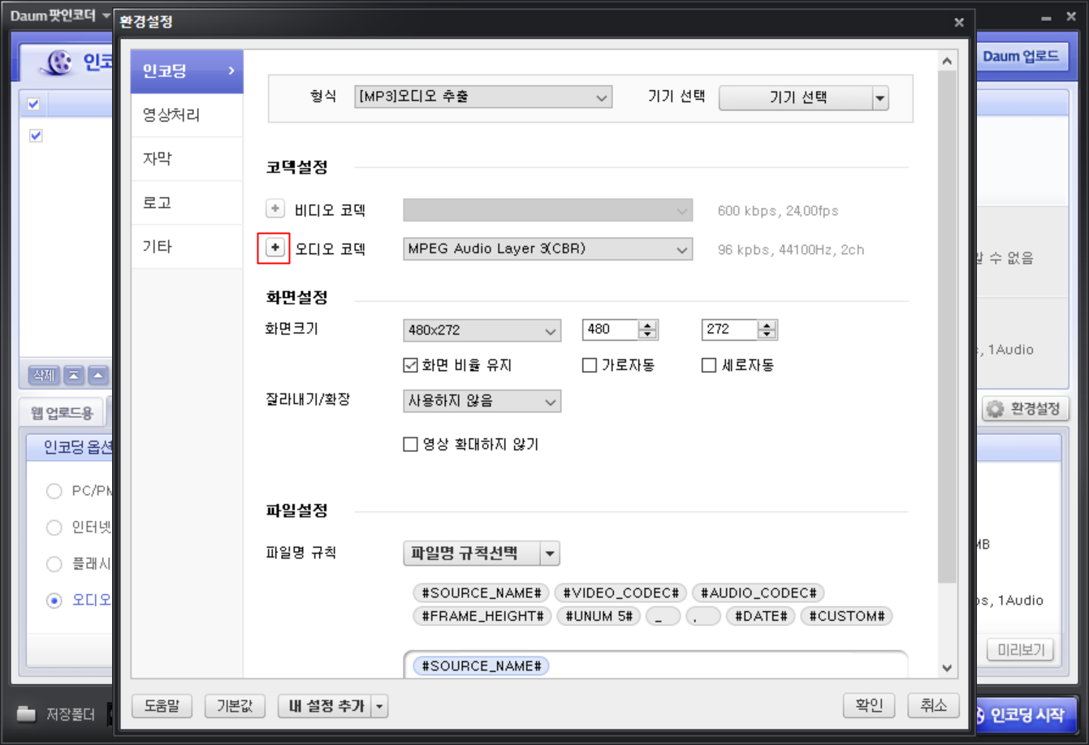
Task: Enable the 가로자동 checkbox
Action: click(x=590, y=365)
